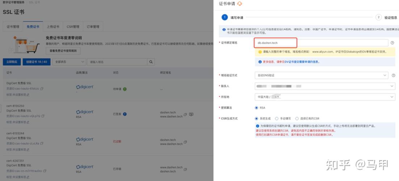The image size is (399, 181).
Task: Click the 证书绑定域名 input with db.dashen.tech
Action: click(x=322, y=43)
